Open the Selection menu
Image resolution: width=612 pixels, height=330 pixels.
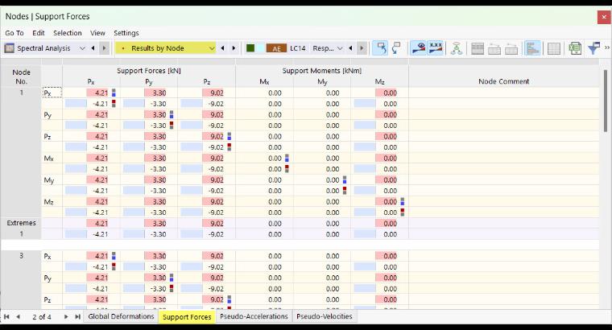(68, 33)
